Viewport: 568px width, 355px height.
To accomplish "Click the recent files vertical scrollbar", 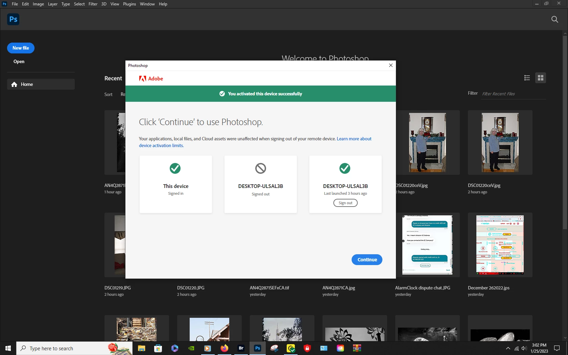I will (565, 132).
